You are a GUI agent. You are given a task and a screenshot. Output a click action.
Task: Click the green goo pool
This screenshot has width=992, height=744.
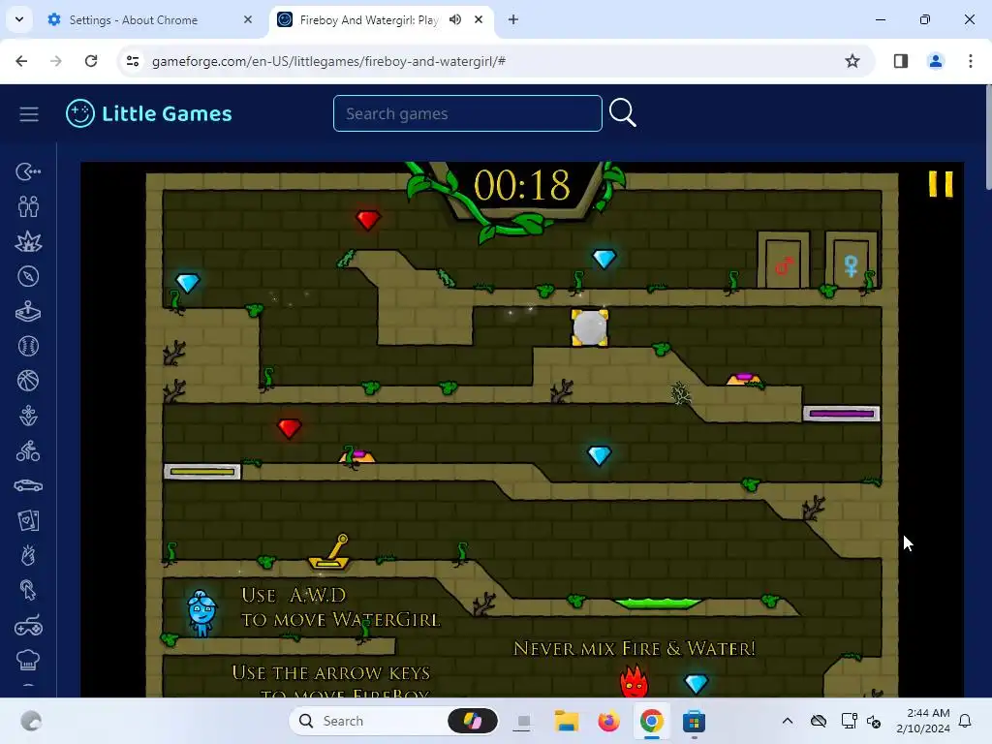tap(658, 604)
